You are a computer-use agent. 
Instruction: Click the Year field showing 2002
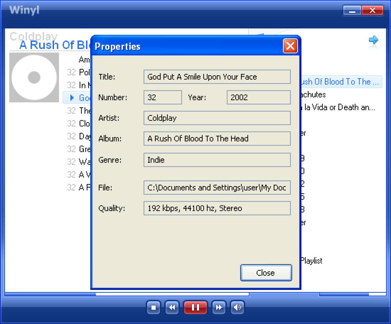point(258,97)
